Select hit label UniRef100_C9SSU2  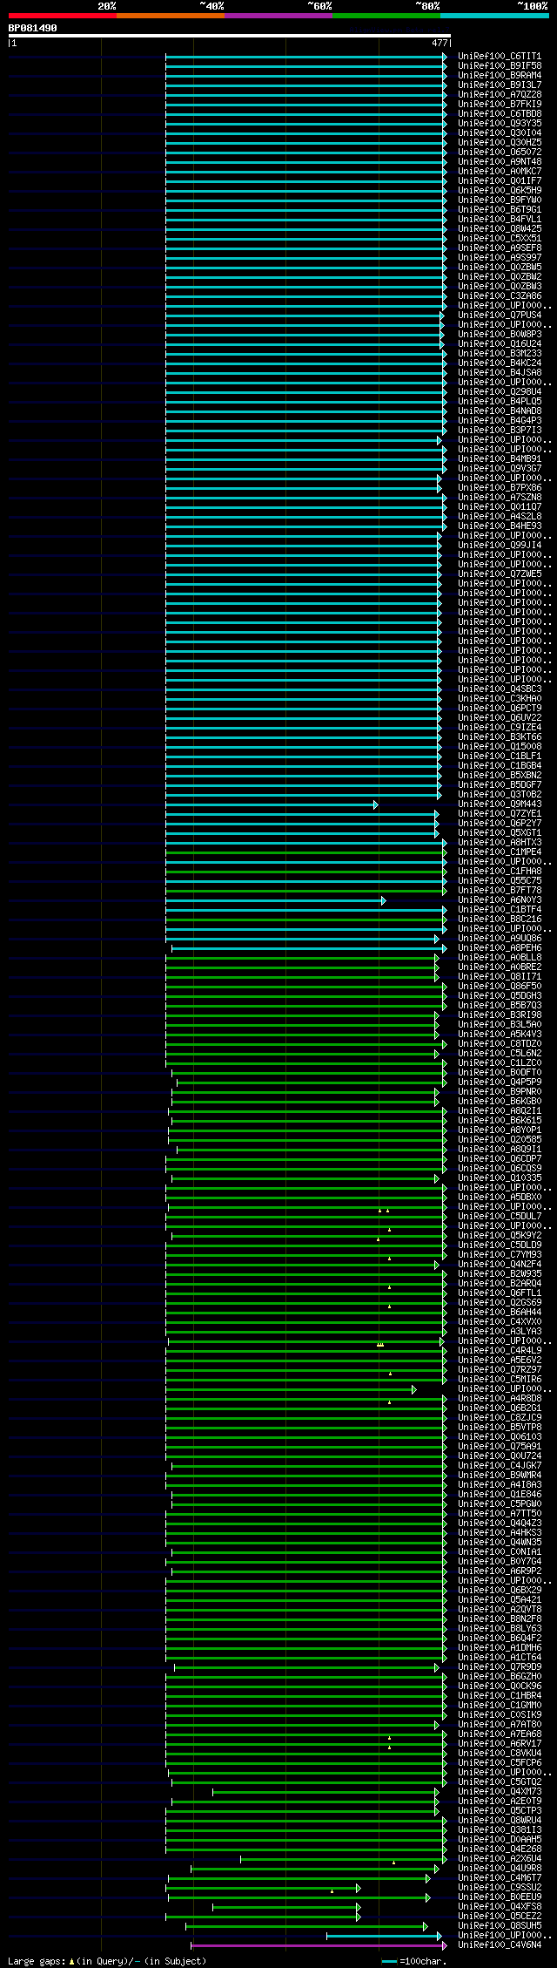click(x=500, y=1887)
